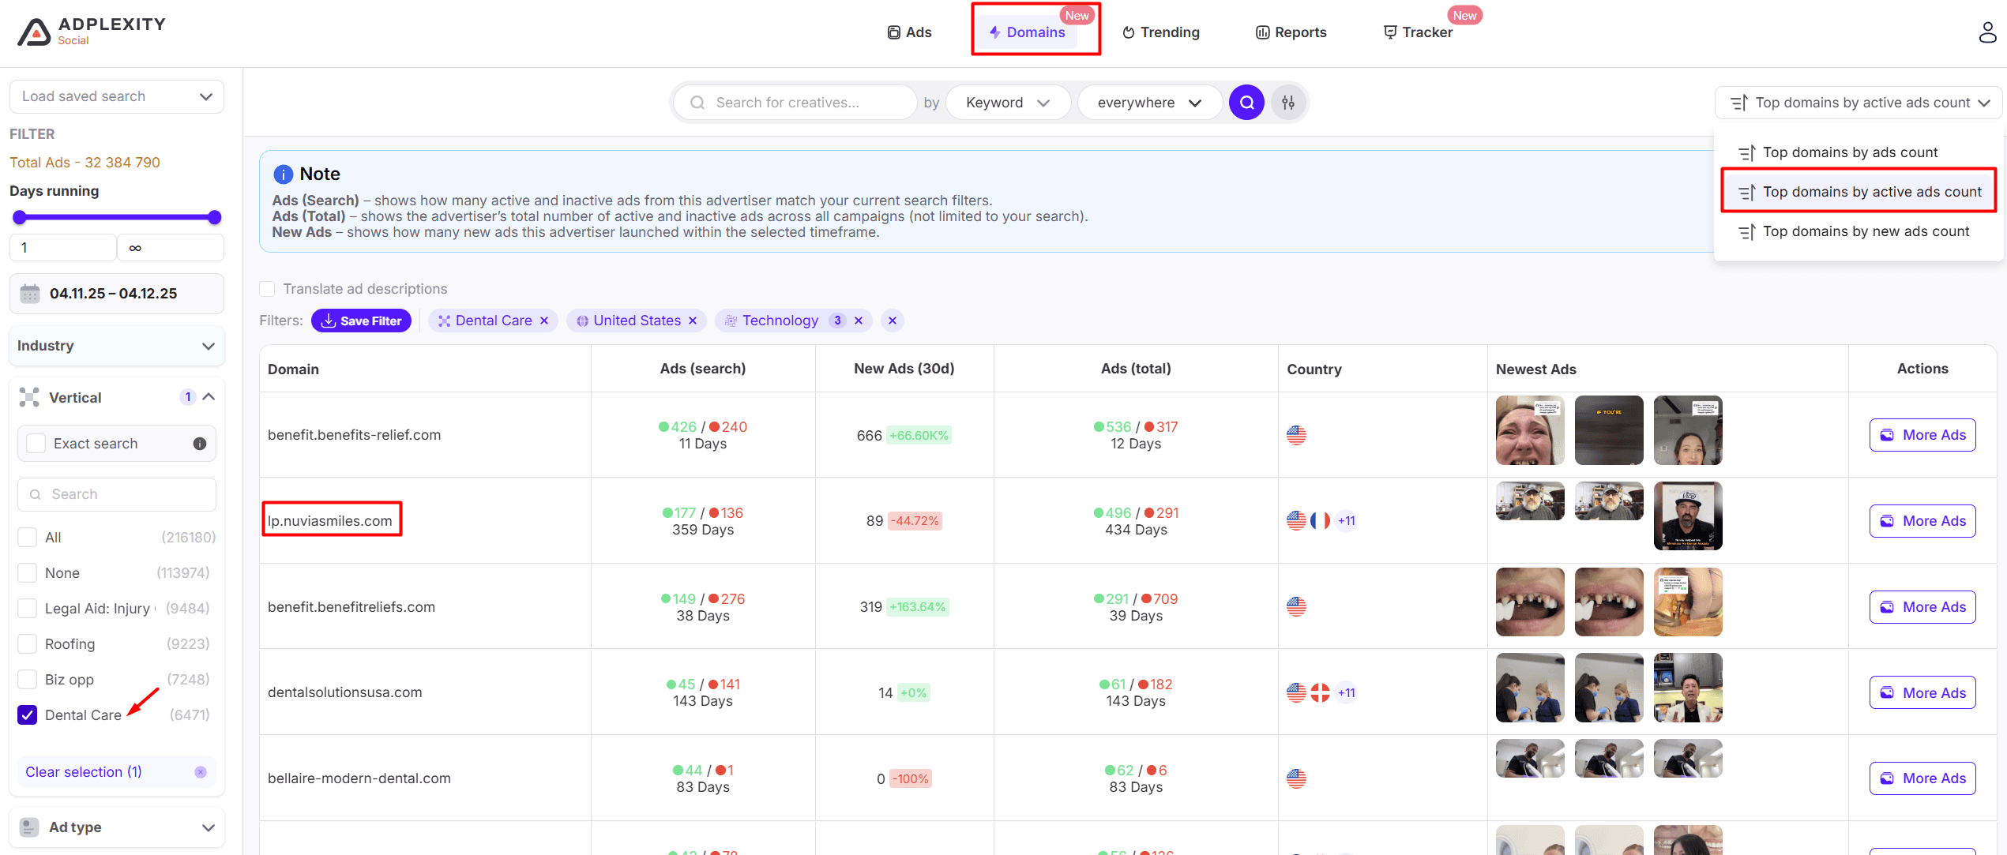
Task: Open the Keyword search type dropdown
Action: tap(1007, 103)
